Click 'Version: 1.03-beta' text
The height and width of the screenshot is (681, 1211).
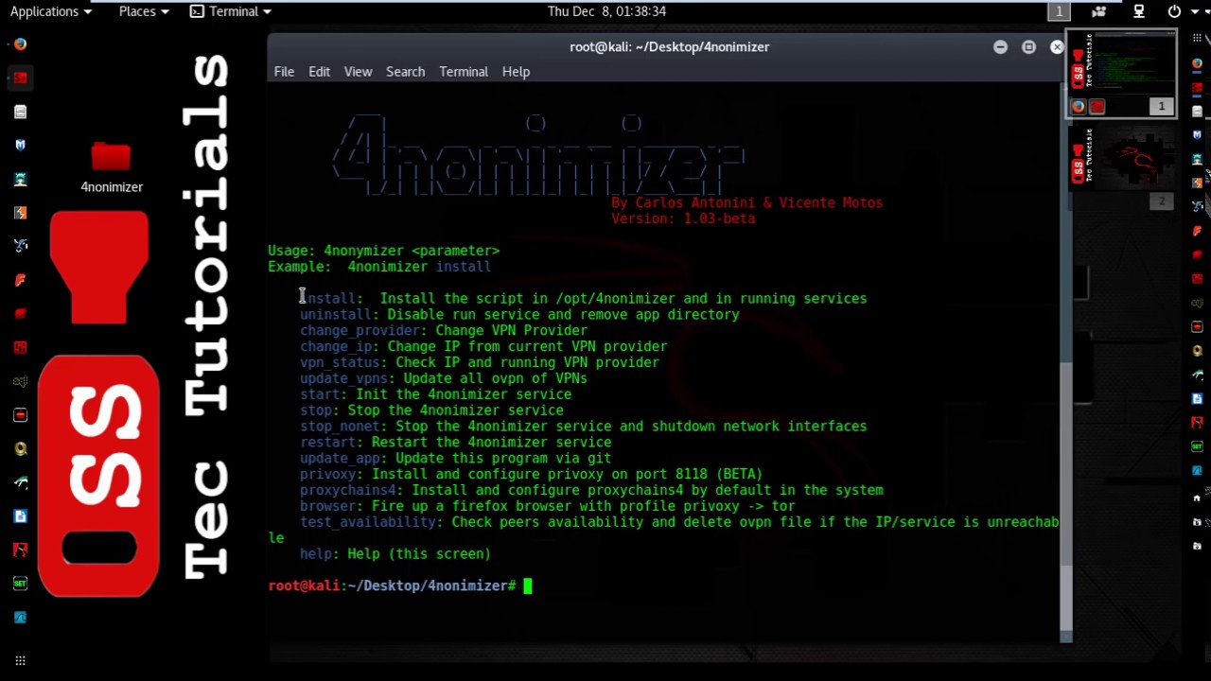[x=683, y=218]
